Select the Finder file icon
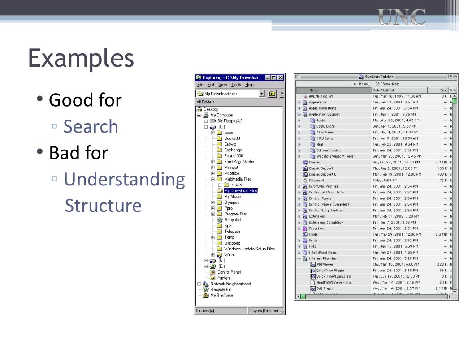 click(305, 234)
